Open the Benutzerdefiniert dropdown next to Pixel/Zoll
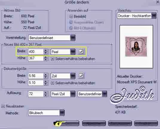Image resolution: width=160 pixels, height=129 pixels. pos(92,94)
